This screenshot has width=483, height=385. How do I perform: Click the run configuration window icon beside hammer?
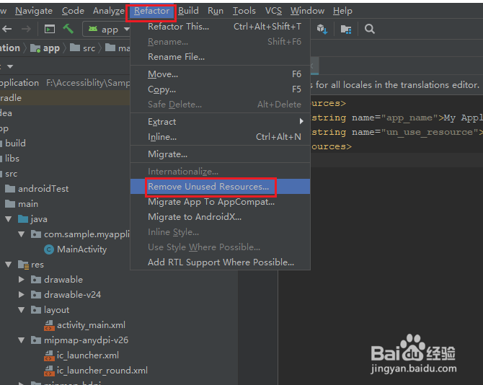(50, 30)
